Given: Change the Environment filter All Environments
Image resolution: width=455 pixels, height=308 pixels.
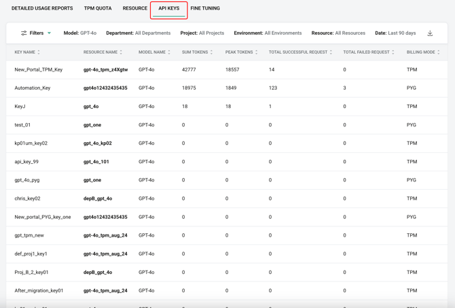Looking at the screenshot, I should point(268,33).
